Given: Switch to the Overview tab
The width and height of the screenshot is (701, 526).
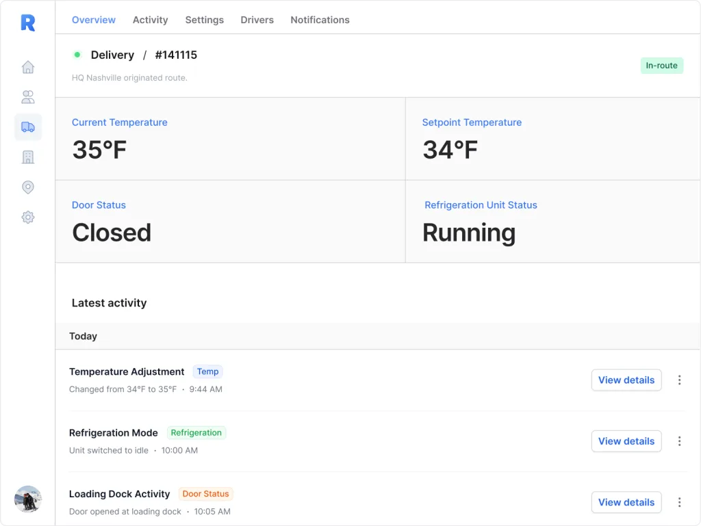Looking at the screenshot, I should [x=93, y=20].
